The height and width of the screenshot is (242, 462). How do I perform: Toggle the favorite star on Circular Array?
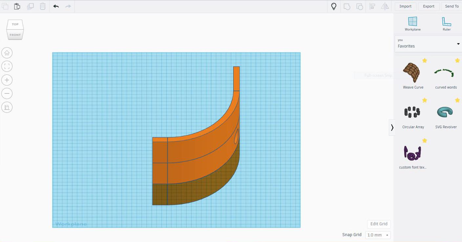tap(425, 100)
